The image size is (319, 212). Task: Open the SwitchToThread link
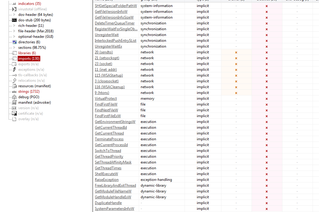108,151
